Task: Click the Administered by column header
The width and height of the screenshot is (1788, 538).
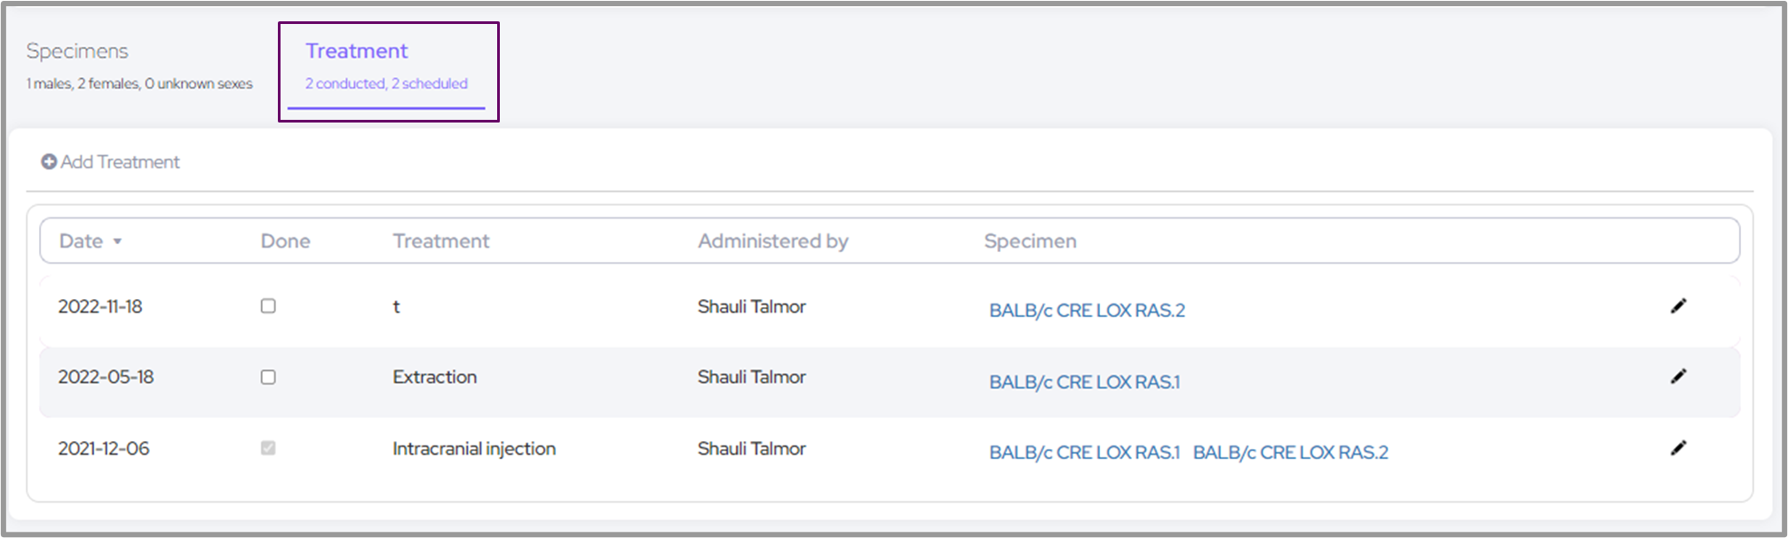Action: point(772,241)
